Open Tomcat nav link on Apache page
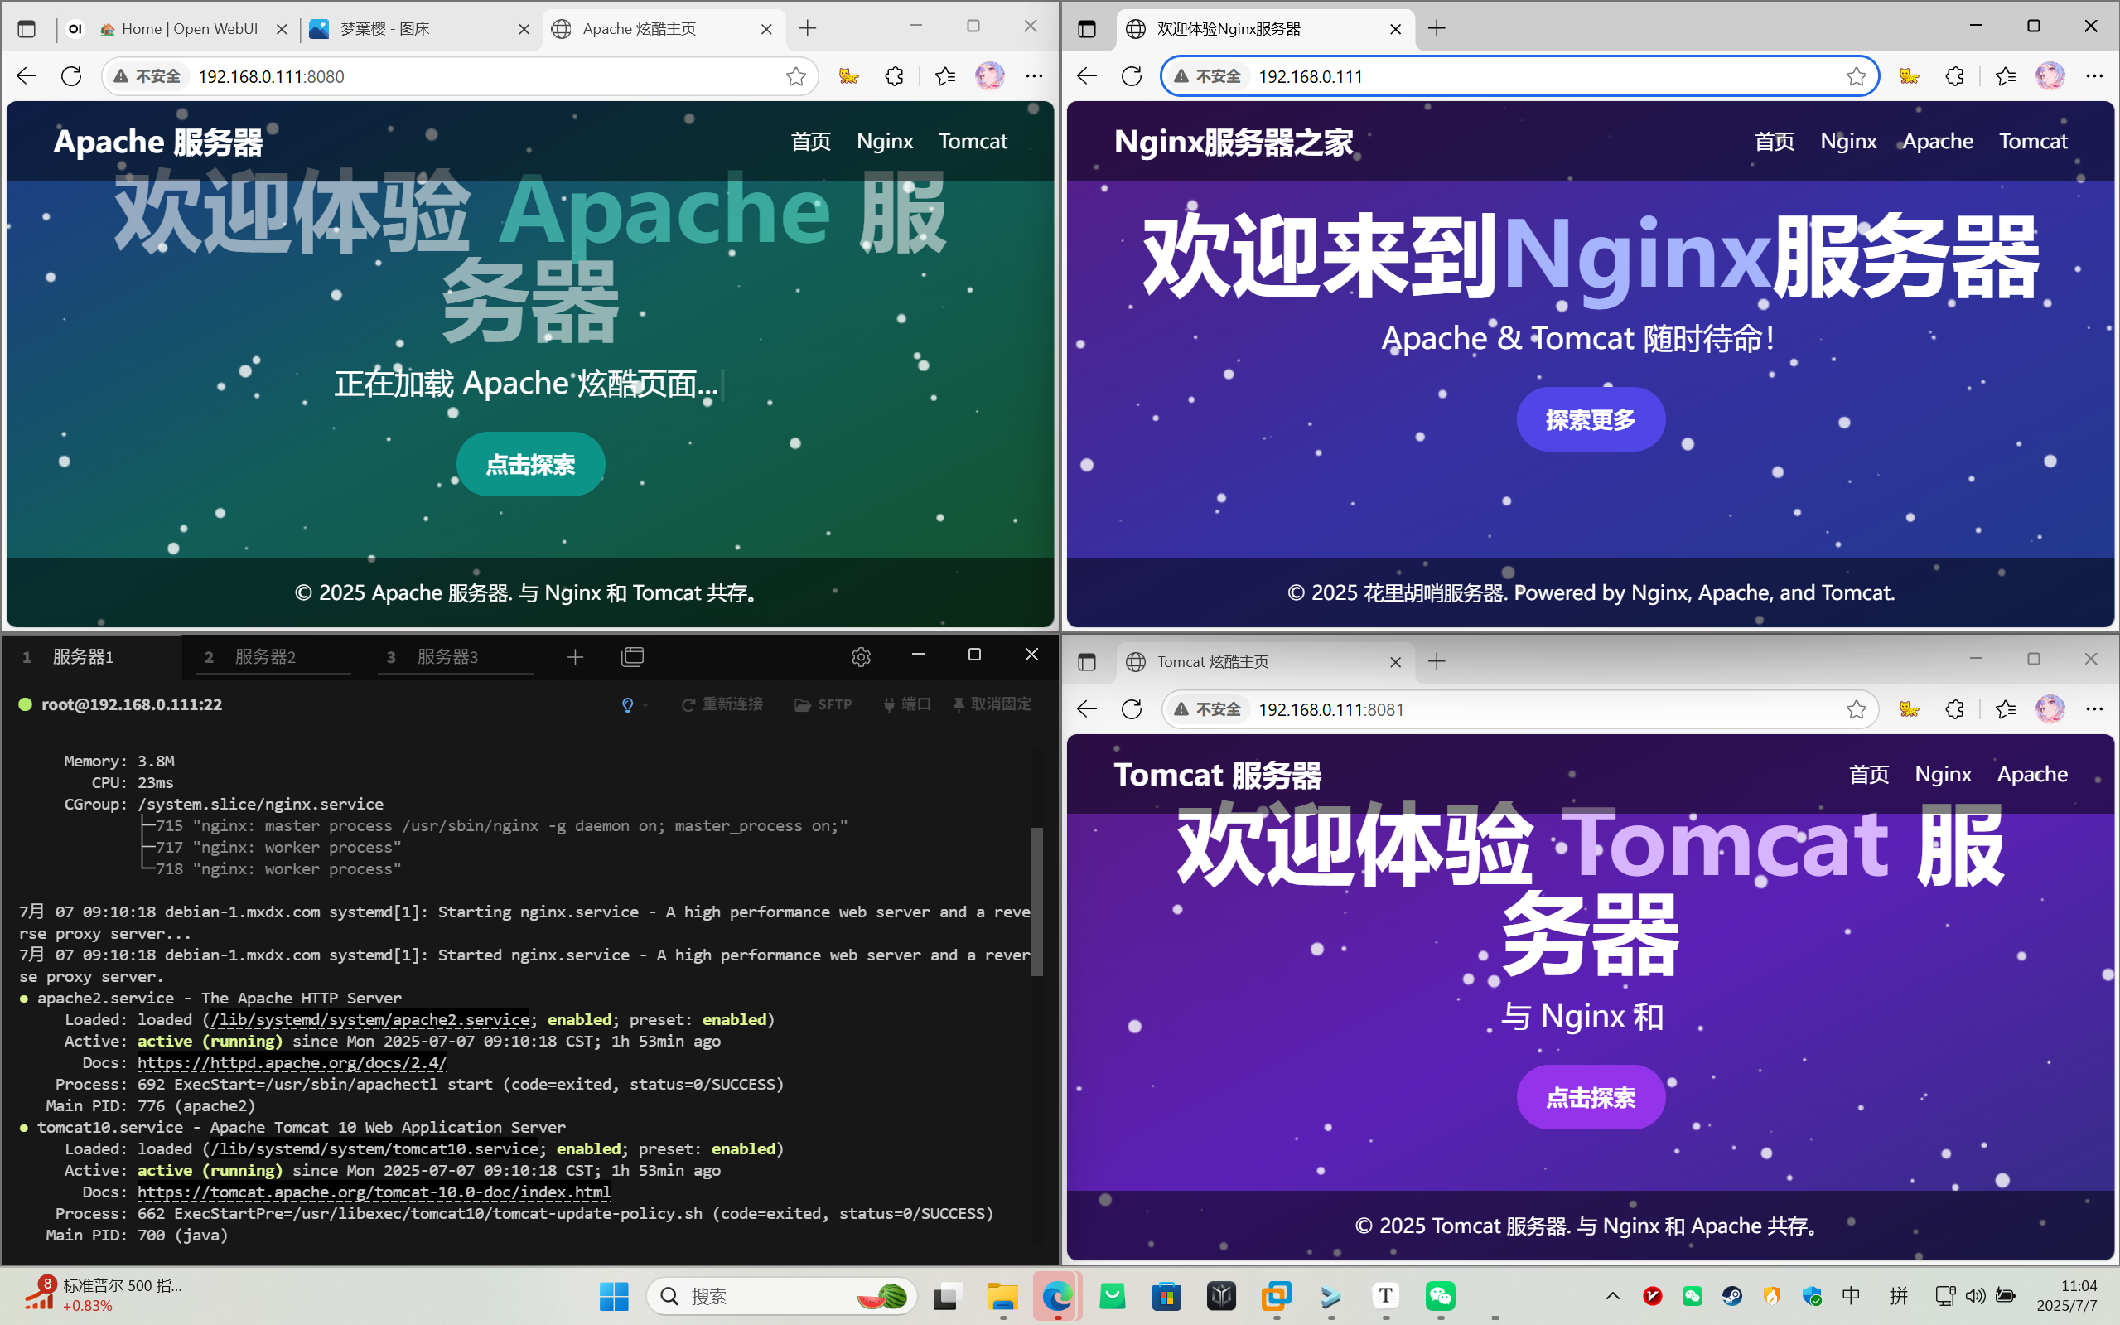The image size is (2120, 1325). coord(973,141)
